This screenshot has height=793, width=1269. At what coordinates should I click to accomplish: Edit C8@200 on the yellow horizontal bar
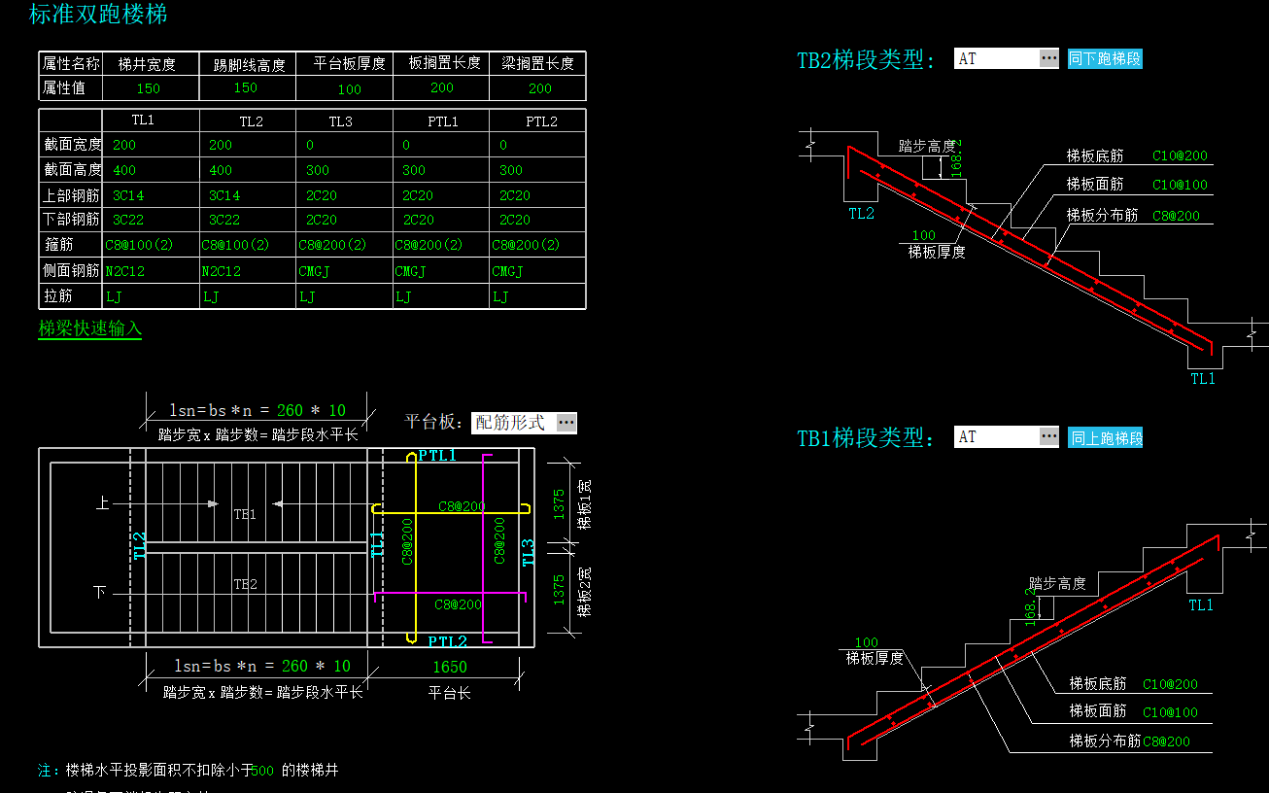click(x=461, y=506)
